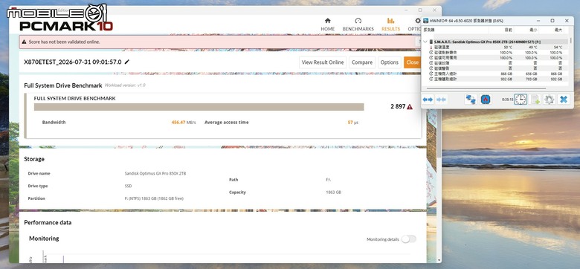Switch to the BENCHMARKS tab
Viewport: 580px width, 269px height.
(358, 25)
